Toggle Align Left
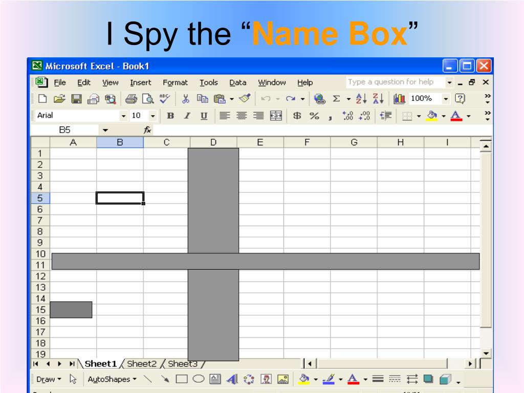 pos(225,116)
